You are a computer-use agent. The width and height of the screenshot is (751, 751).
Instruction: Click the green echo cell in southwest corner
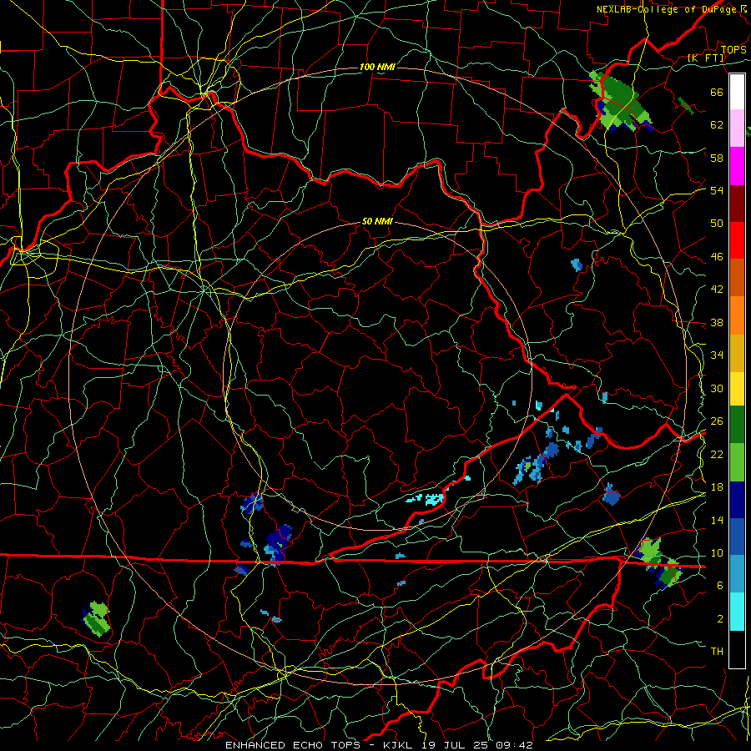coord(96,619)
